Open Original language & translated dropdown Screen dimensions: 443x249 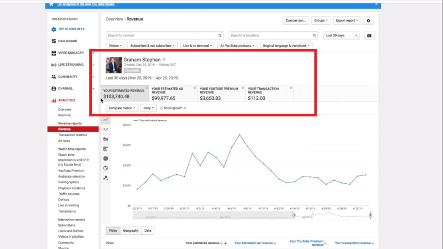(x=286, y=45)
